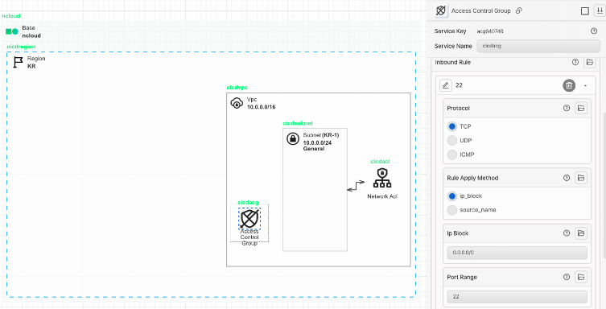
Task: Select the Subnet lock icon on canvas
Action: (x=293, y=138)
